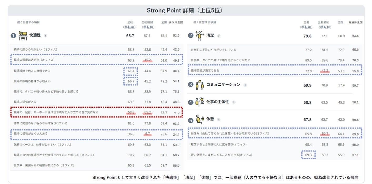Open the info icon next to コミュニケーション
This screenshot has height=184, width=372.
pos(245,85)
